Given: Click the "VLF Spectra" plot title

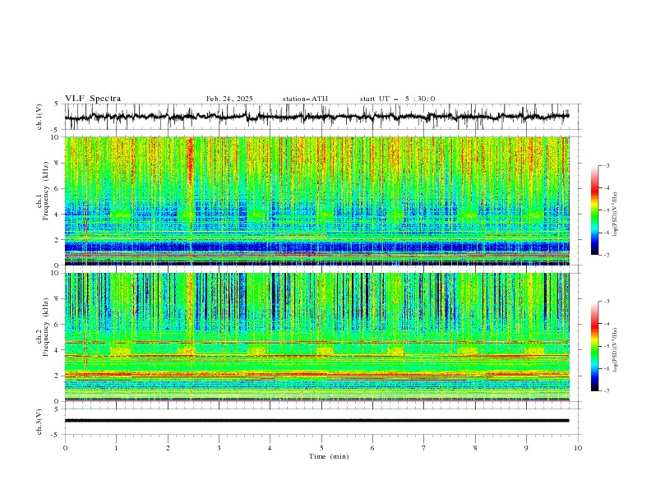Looking at the screenshot, I should click(x=93, y=99).
